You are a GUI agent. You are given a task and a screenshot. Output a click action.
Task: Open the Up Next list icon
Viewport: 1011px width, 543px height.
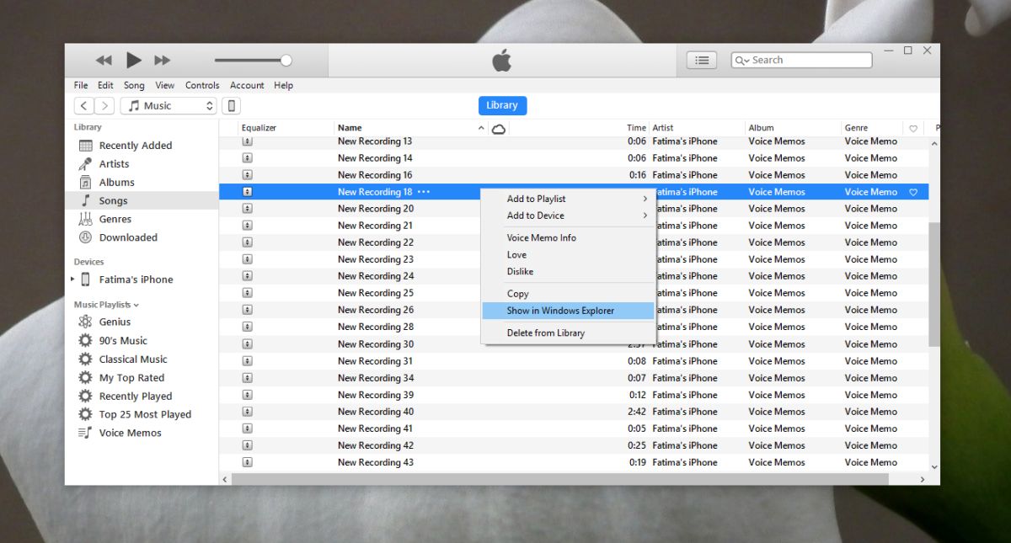pos(702,60)
